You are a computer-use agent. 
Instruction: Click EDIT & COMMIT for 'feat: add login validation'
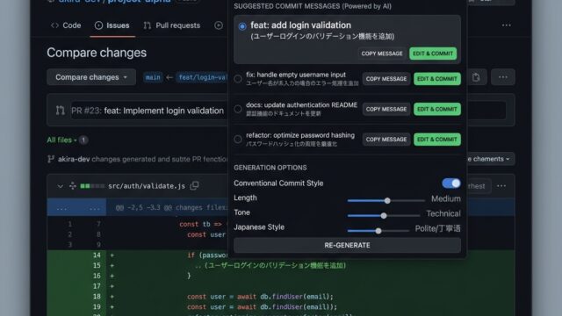coord(433,54)
